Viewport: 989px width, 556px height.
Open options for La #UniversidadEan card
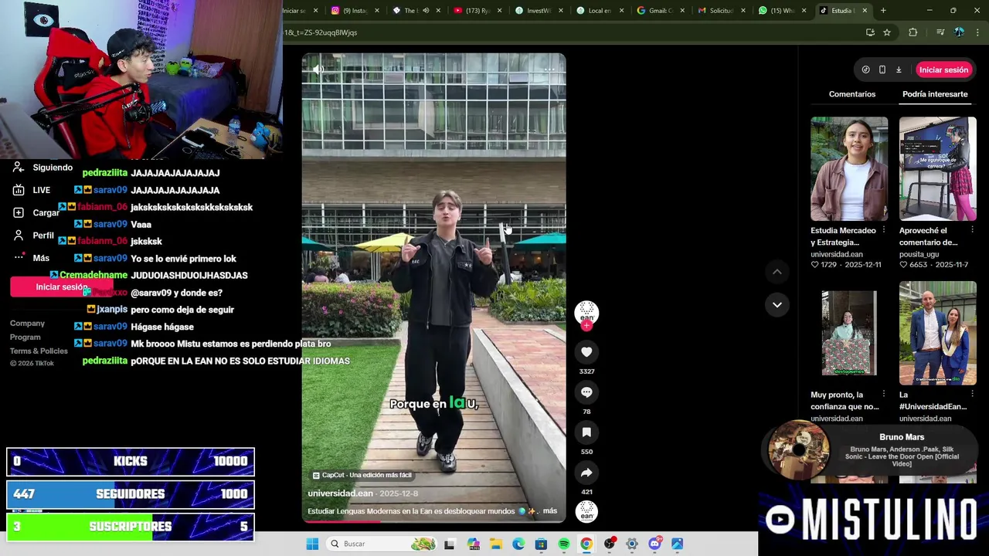[973, 394]
